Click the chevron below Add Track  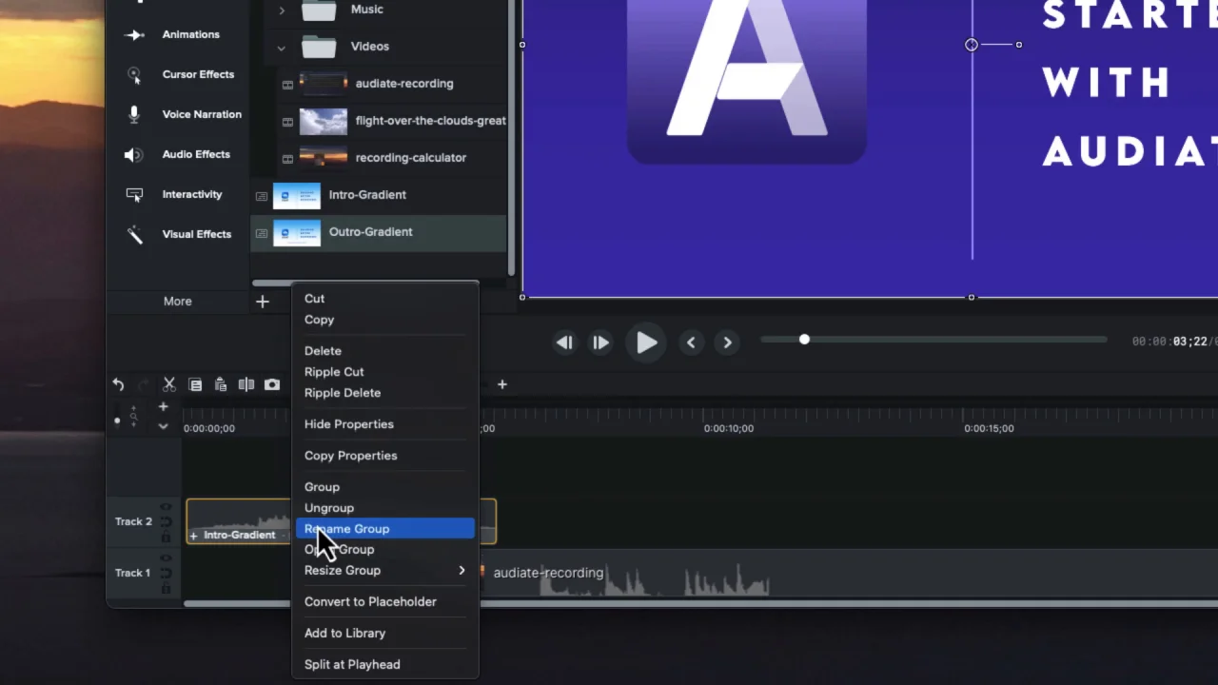(x=163, y=426)
